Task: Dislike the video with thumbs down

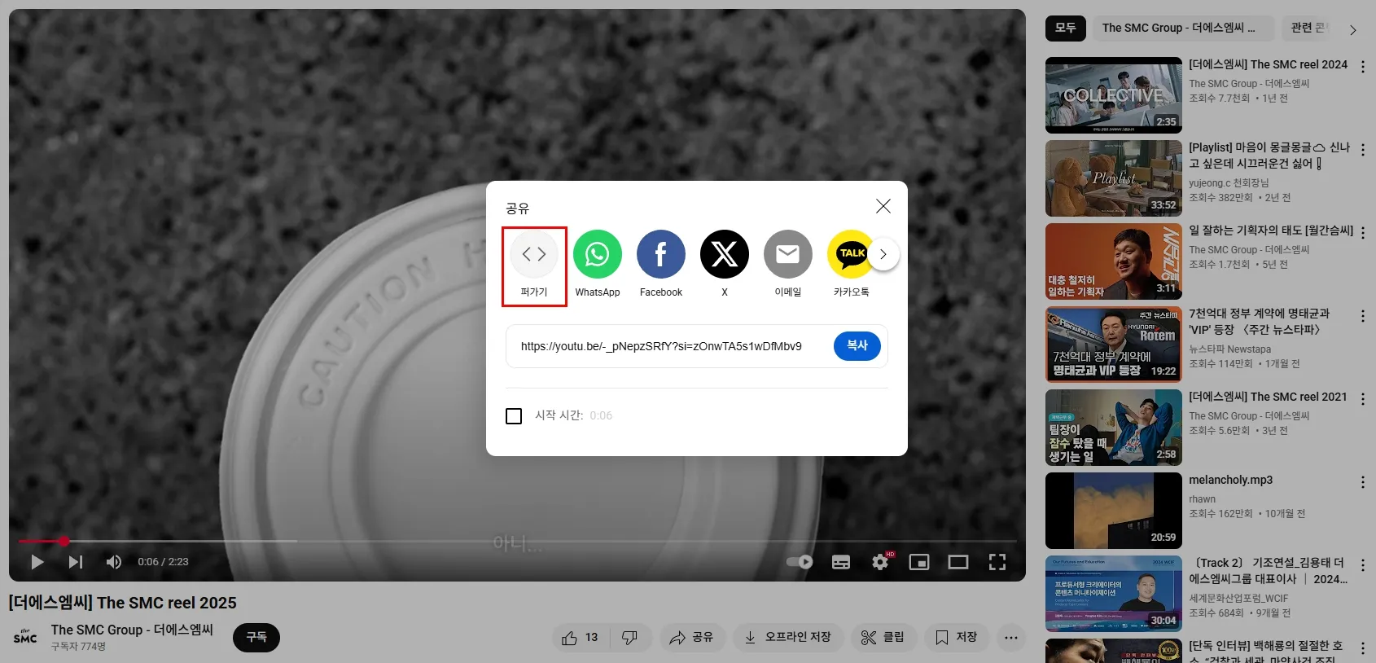Action: pos(629,638)
